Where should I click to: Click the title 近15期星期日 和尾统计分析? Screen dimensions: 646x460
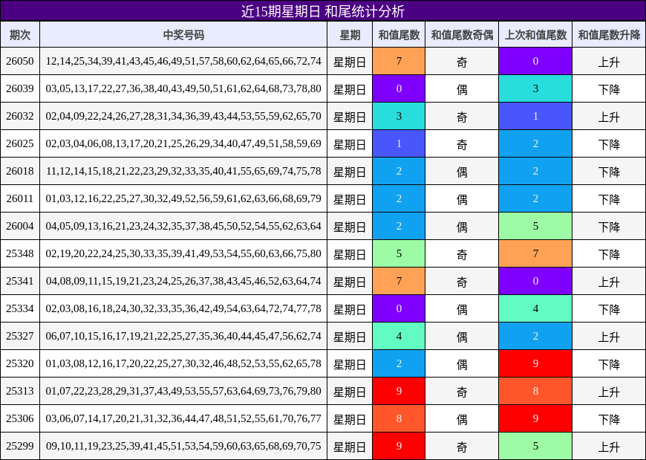pos(323,10)
